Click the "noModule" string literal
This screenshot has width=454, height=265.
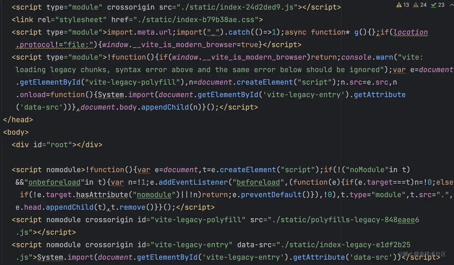[x=367, y=170]
